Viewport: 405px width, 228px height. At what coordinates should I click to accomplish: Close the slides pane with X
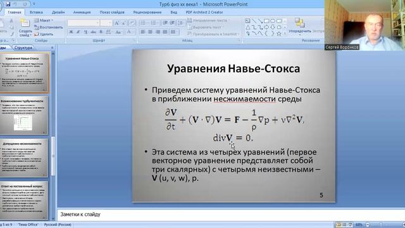pos(52,47)
